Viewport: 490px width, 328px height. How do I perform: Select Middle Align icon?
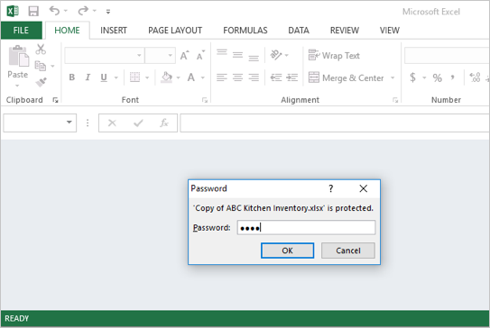pos(238,55)
